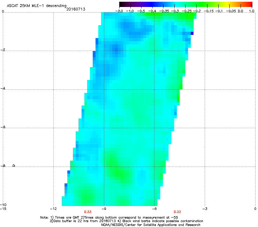The height and width of the screenshot is (227, 258).
Task: Click the latitude axis label -4
Action: [3, 88]
